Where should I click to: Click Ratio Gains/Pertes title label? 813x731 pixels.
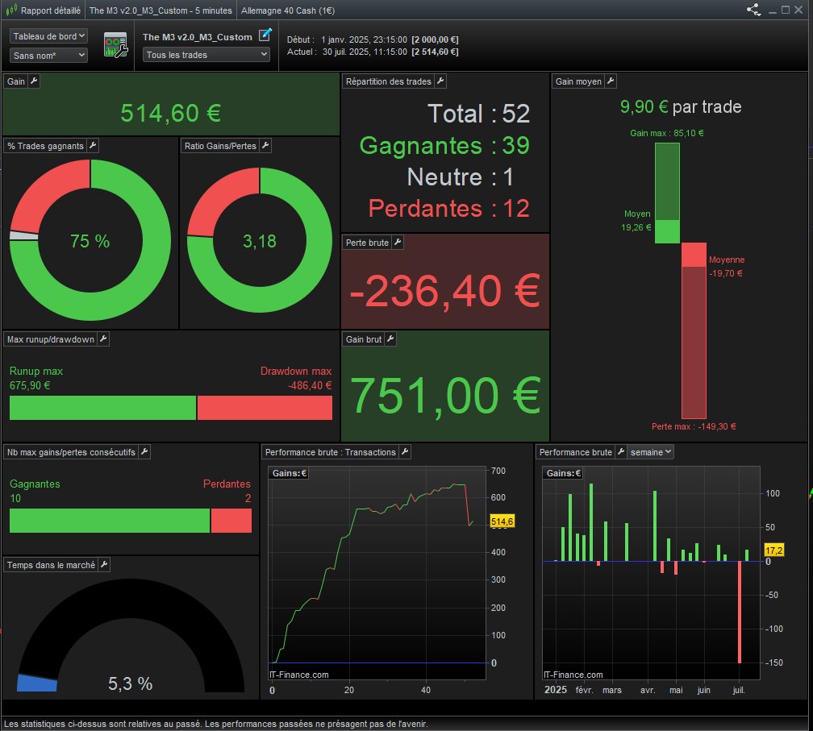point(220,146)
